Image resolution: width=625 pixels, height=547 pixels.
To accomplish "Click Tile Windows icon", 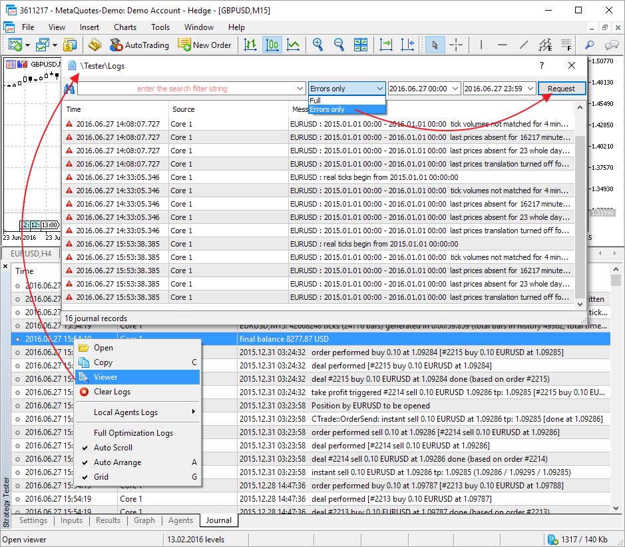I will pyautogui.click(x=360, y=45).
